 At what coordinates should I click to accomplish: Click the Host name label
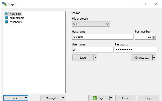pyautogui.click(x=79, y=32)
